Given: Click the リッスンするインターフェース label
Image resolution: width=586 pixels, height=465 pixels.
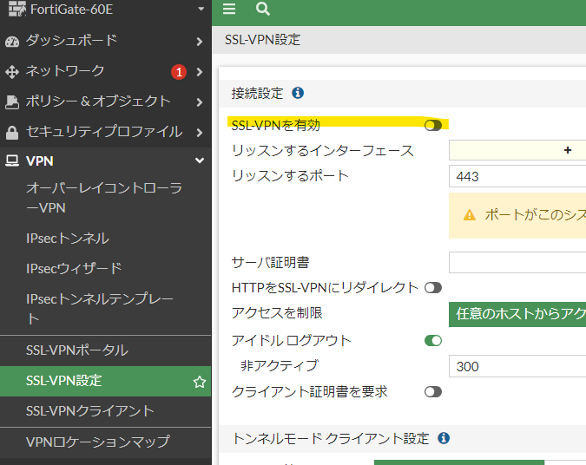Looking at the screenshot, I should click(x=323, y=151).
